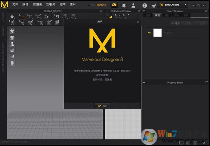This screenshot has height=146, width=210.
Task: Switch to fifth tab in Object Browser
Action: [x=186, y=15]
